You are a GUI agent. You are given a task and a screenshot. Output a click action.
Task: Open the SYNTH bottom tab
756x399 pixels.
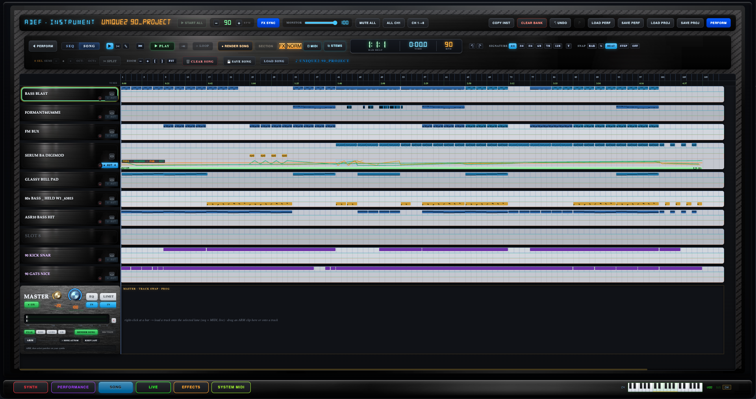point(31,387)
